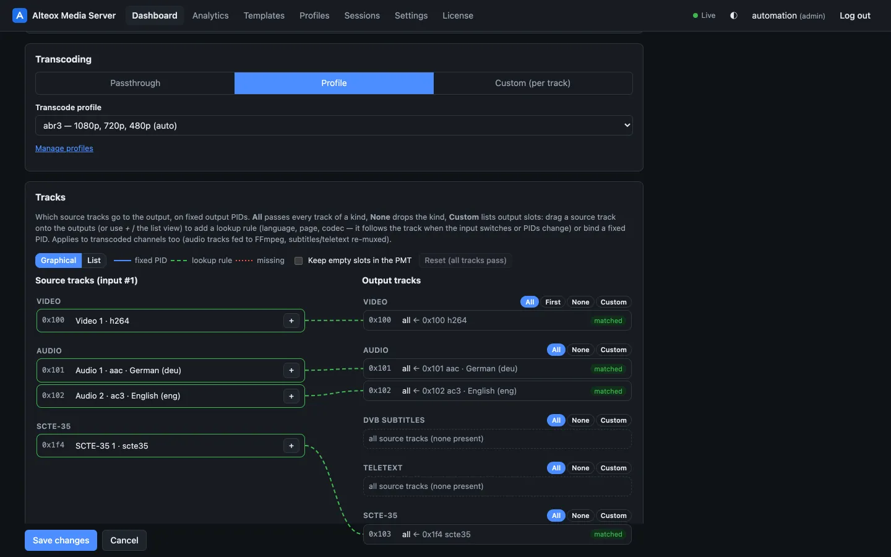Click the Cancel button
This screenshot has height=557, width=891.
(124, 540)
